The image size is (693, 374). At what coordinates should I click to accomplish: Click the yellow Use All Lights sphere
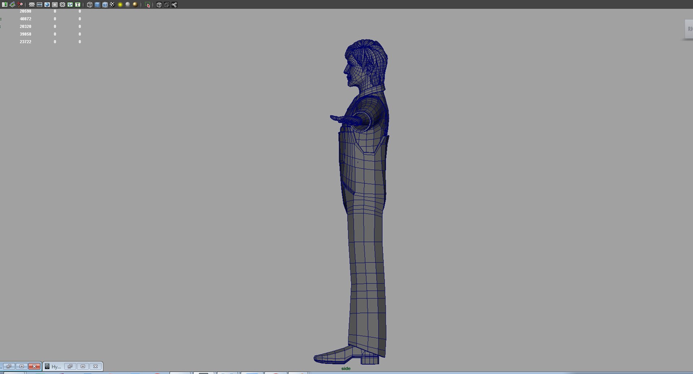point(120,5)
